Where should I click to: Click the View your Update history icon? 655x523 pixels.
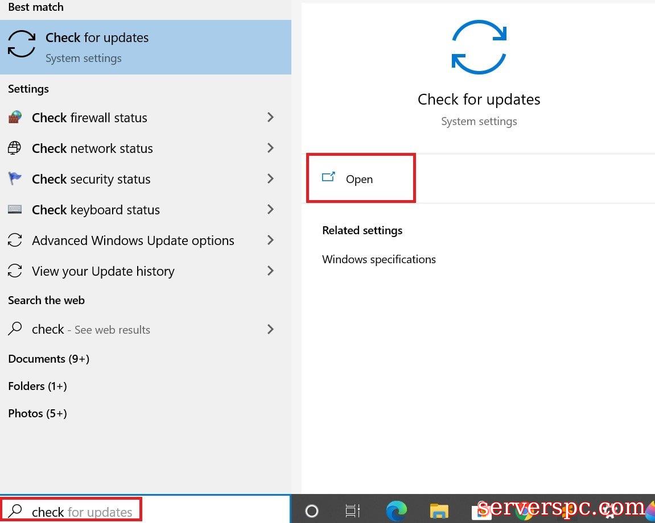[x=15, y=271]
